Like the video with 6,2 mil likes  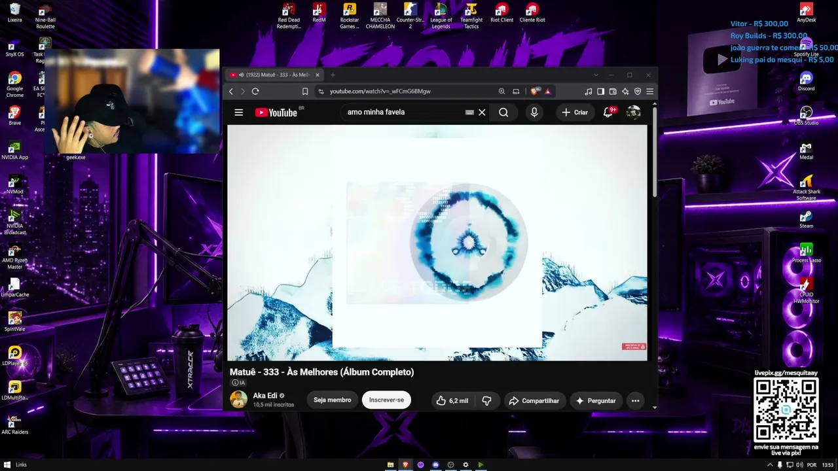(x=453, y=400)
